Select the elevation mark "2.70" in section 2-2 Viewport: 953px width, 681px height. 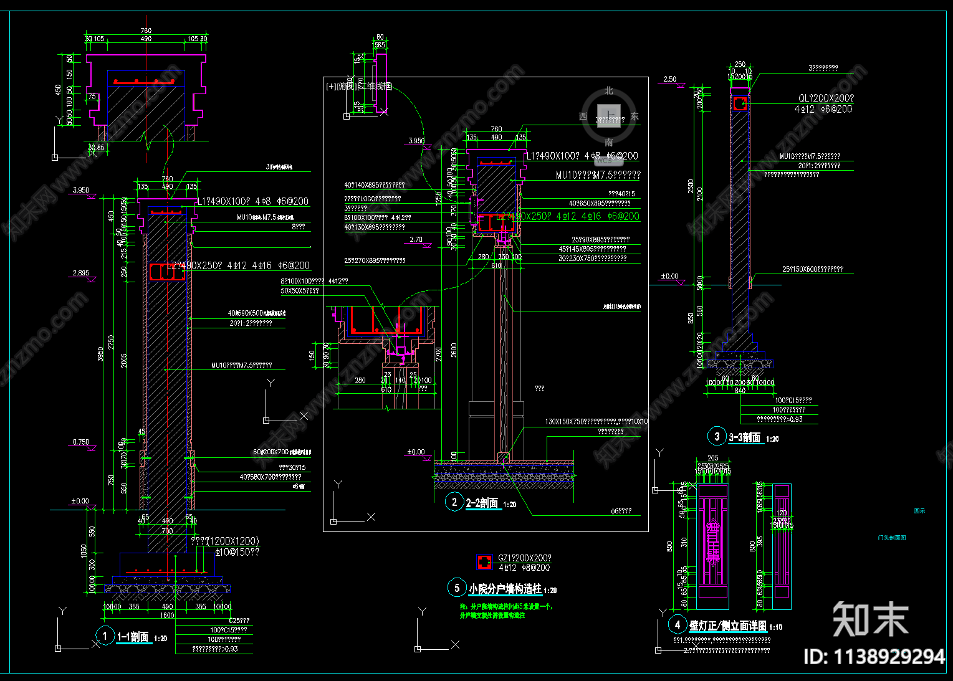pos(416,239)
